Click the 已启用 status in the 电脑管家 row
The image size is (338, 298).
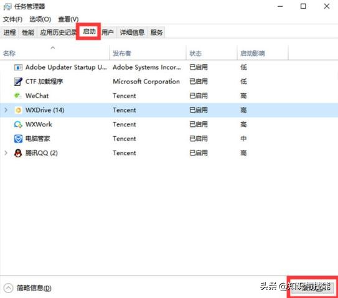click(x=199, y=139)
